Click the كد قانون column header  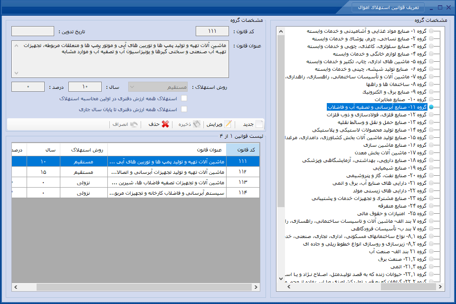point(243,150)
